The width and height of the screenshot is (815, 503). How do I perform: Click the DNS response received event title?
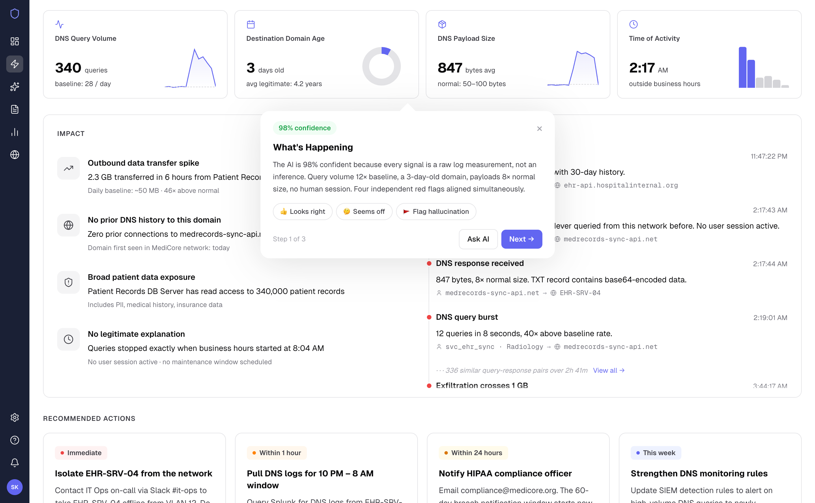click(x=480, y=263)
